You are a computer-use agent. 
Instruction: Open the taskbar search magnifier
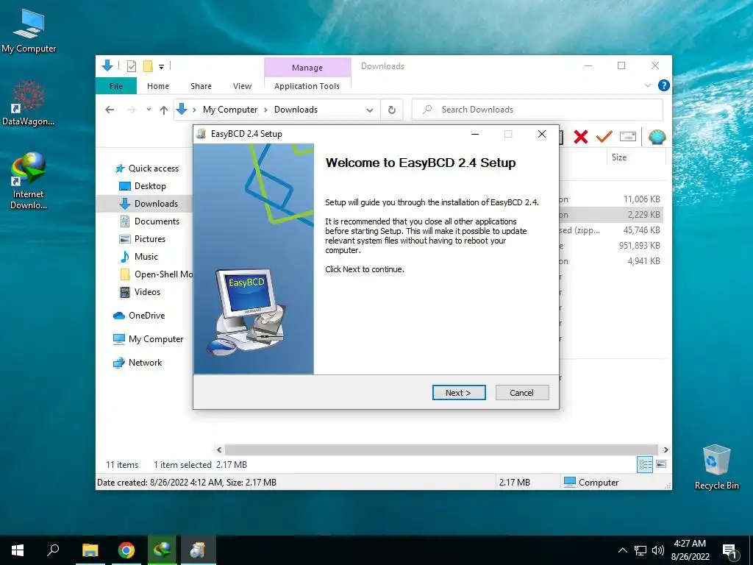click(x=53, y=550)
